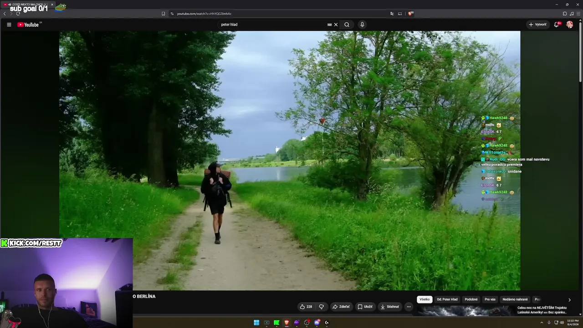
Task: Open the browser main menu
Action: coord(578,14)
